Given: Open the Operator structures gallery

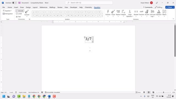Looking at the screenshot, I should tap(159, 13).
